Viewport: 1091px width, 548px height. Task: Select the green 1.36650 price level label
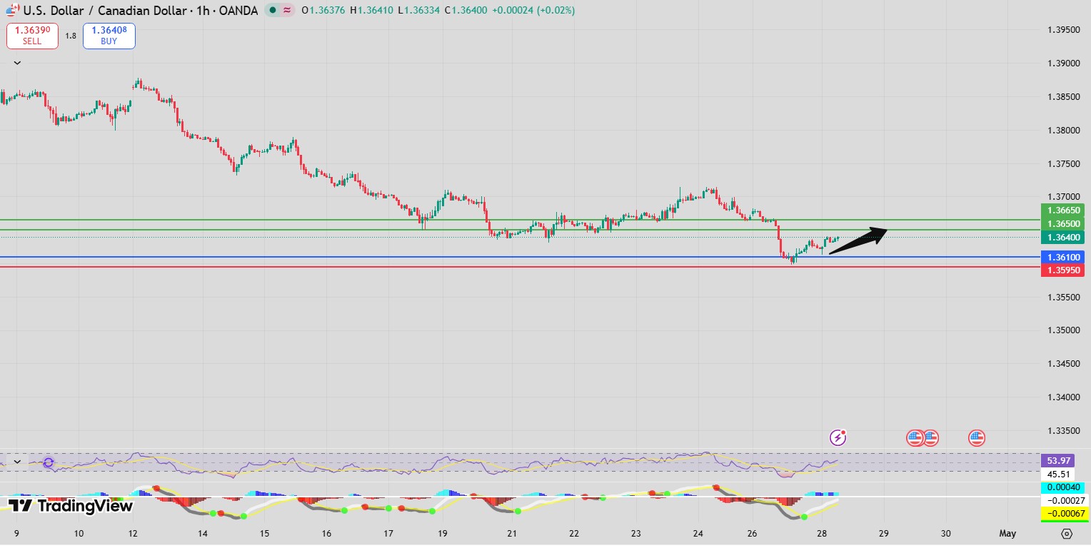(1063, 210)
